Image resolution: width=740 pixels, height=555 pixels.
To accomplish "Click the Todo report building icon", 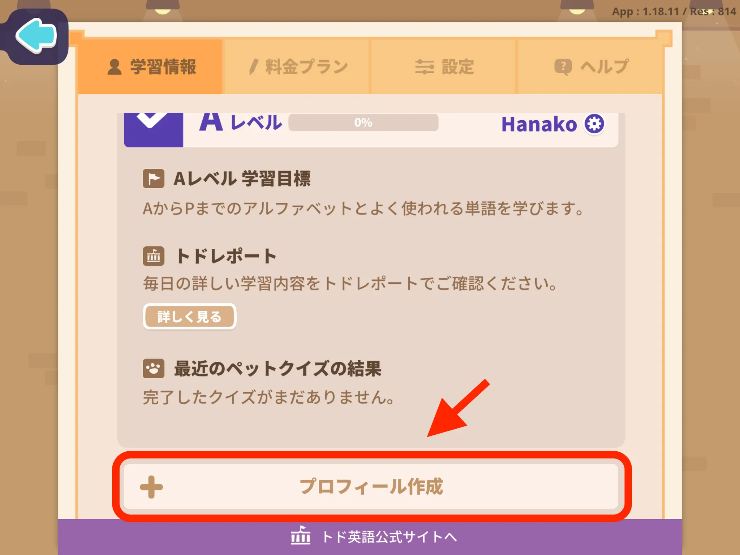I will pyautogui.click(x=154, y=256).
